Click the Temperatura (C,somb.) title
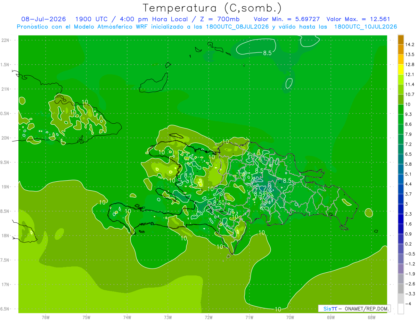 pos(212,8)
